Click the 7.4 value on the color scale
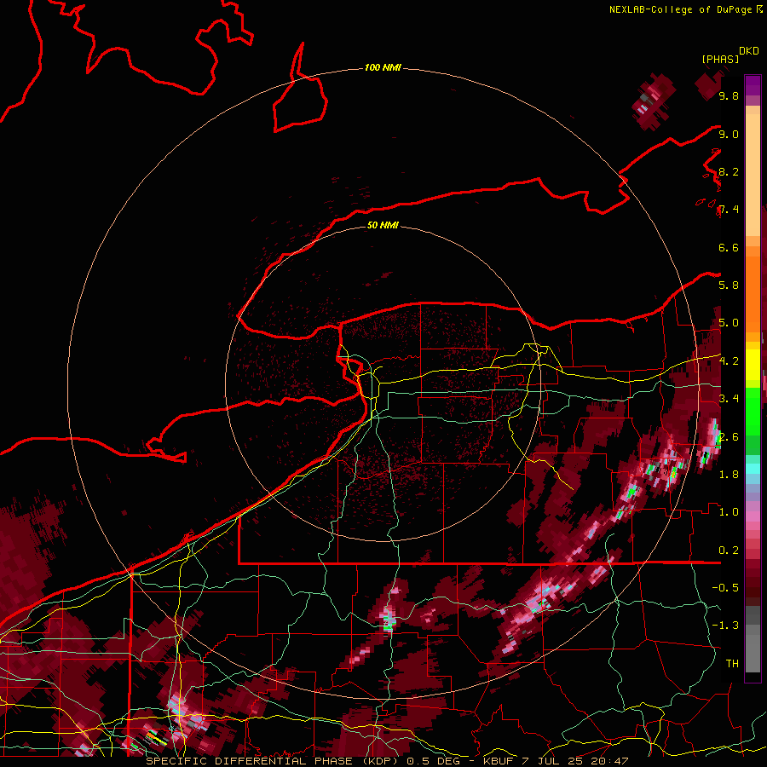Image resolution: width=767 pixels, height=767 pixels. click(x=729, y=210)
